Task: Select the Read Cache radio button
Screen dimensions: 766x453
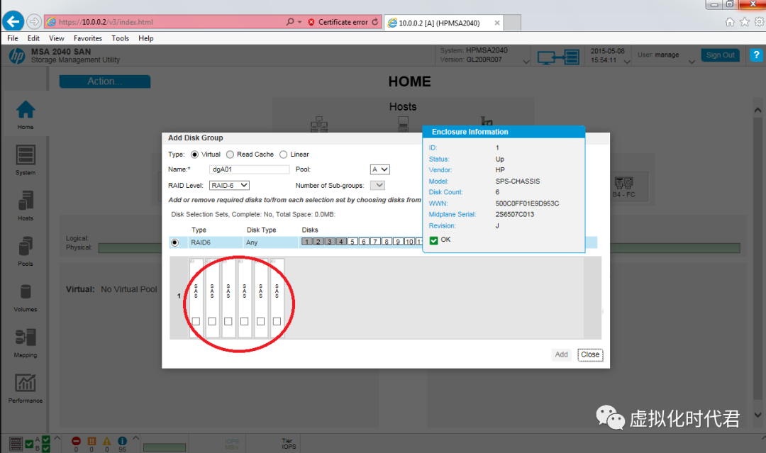Action: (x=230, y=155)
